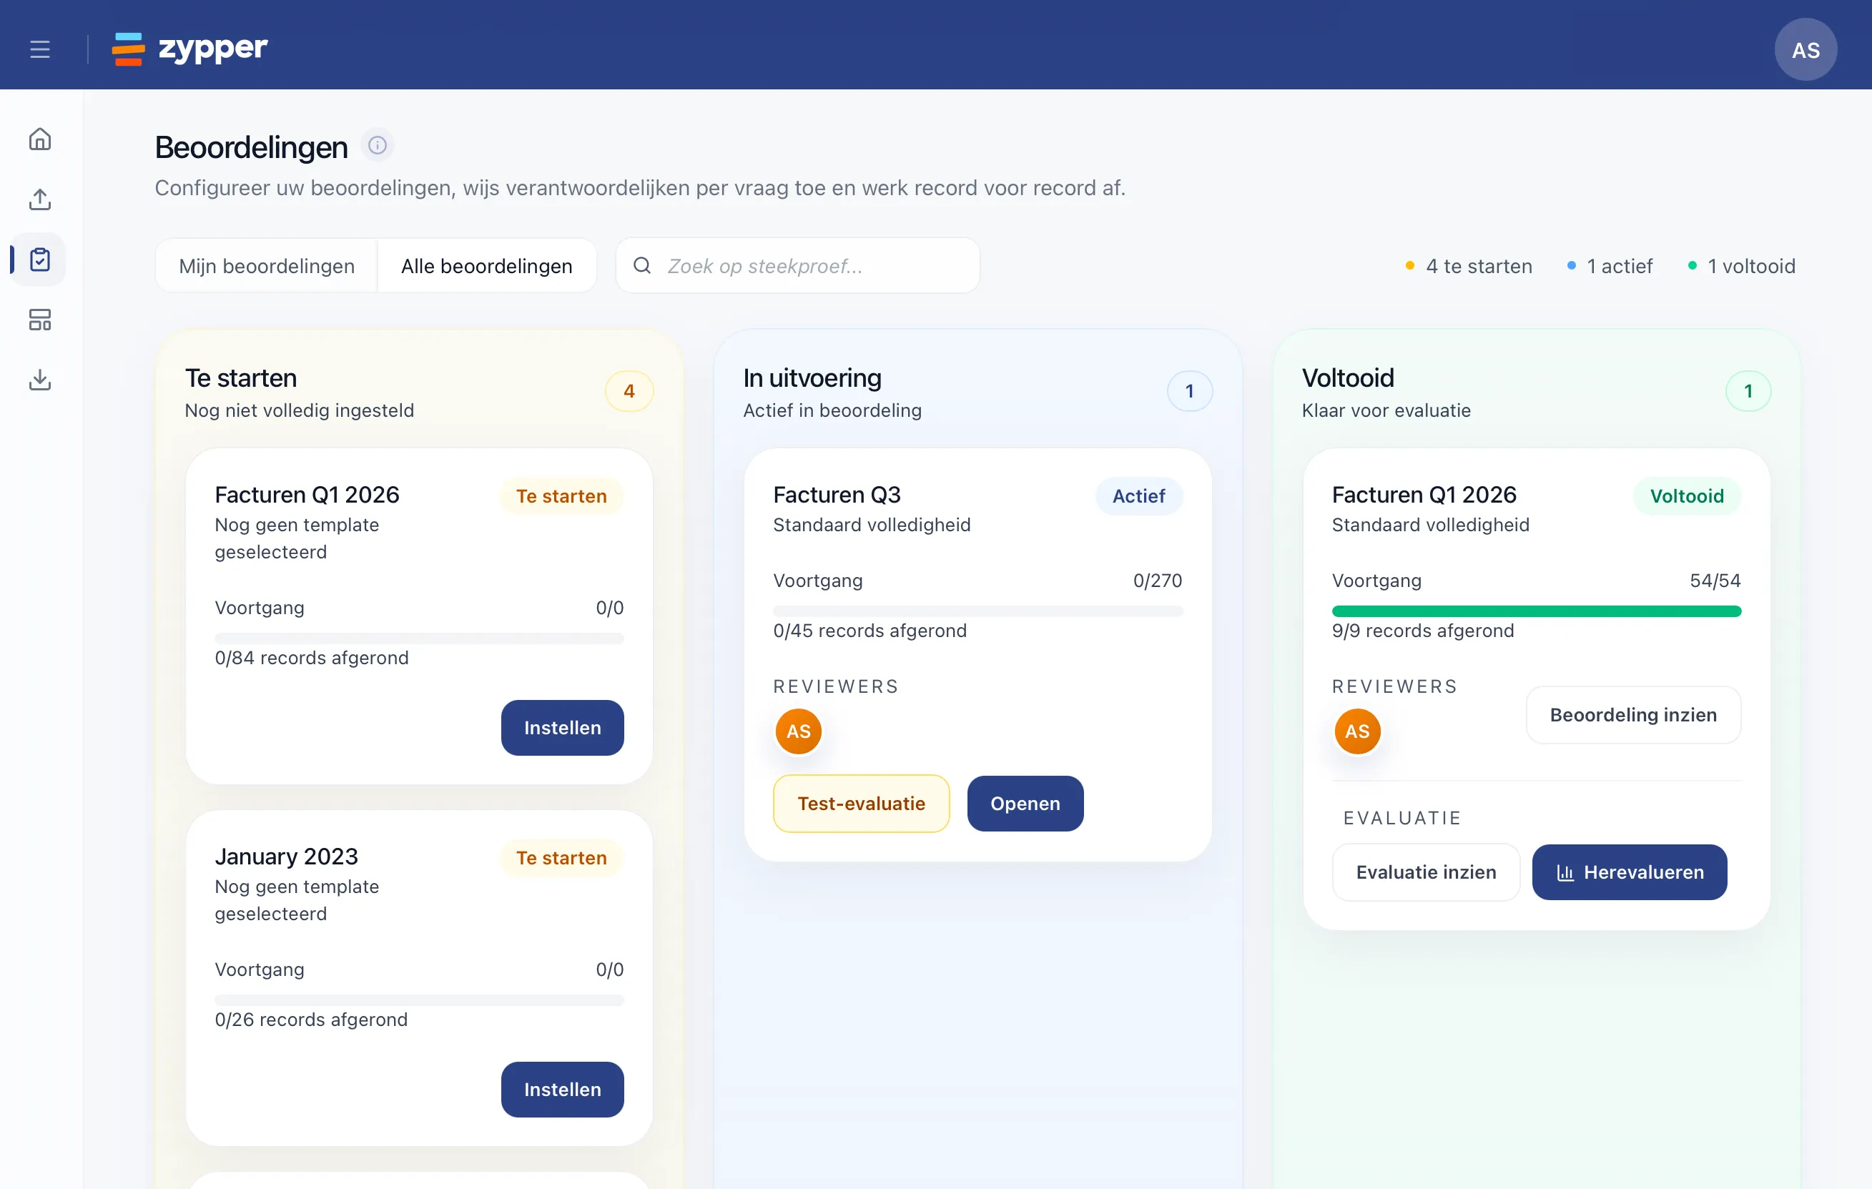Click the In uitvoering column count badge
This screenshot has height=1189, width=1872.
point(1189,391)
